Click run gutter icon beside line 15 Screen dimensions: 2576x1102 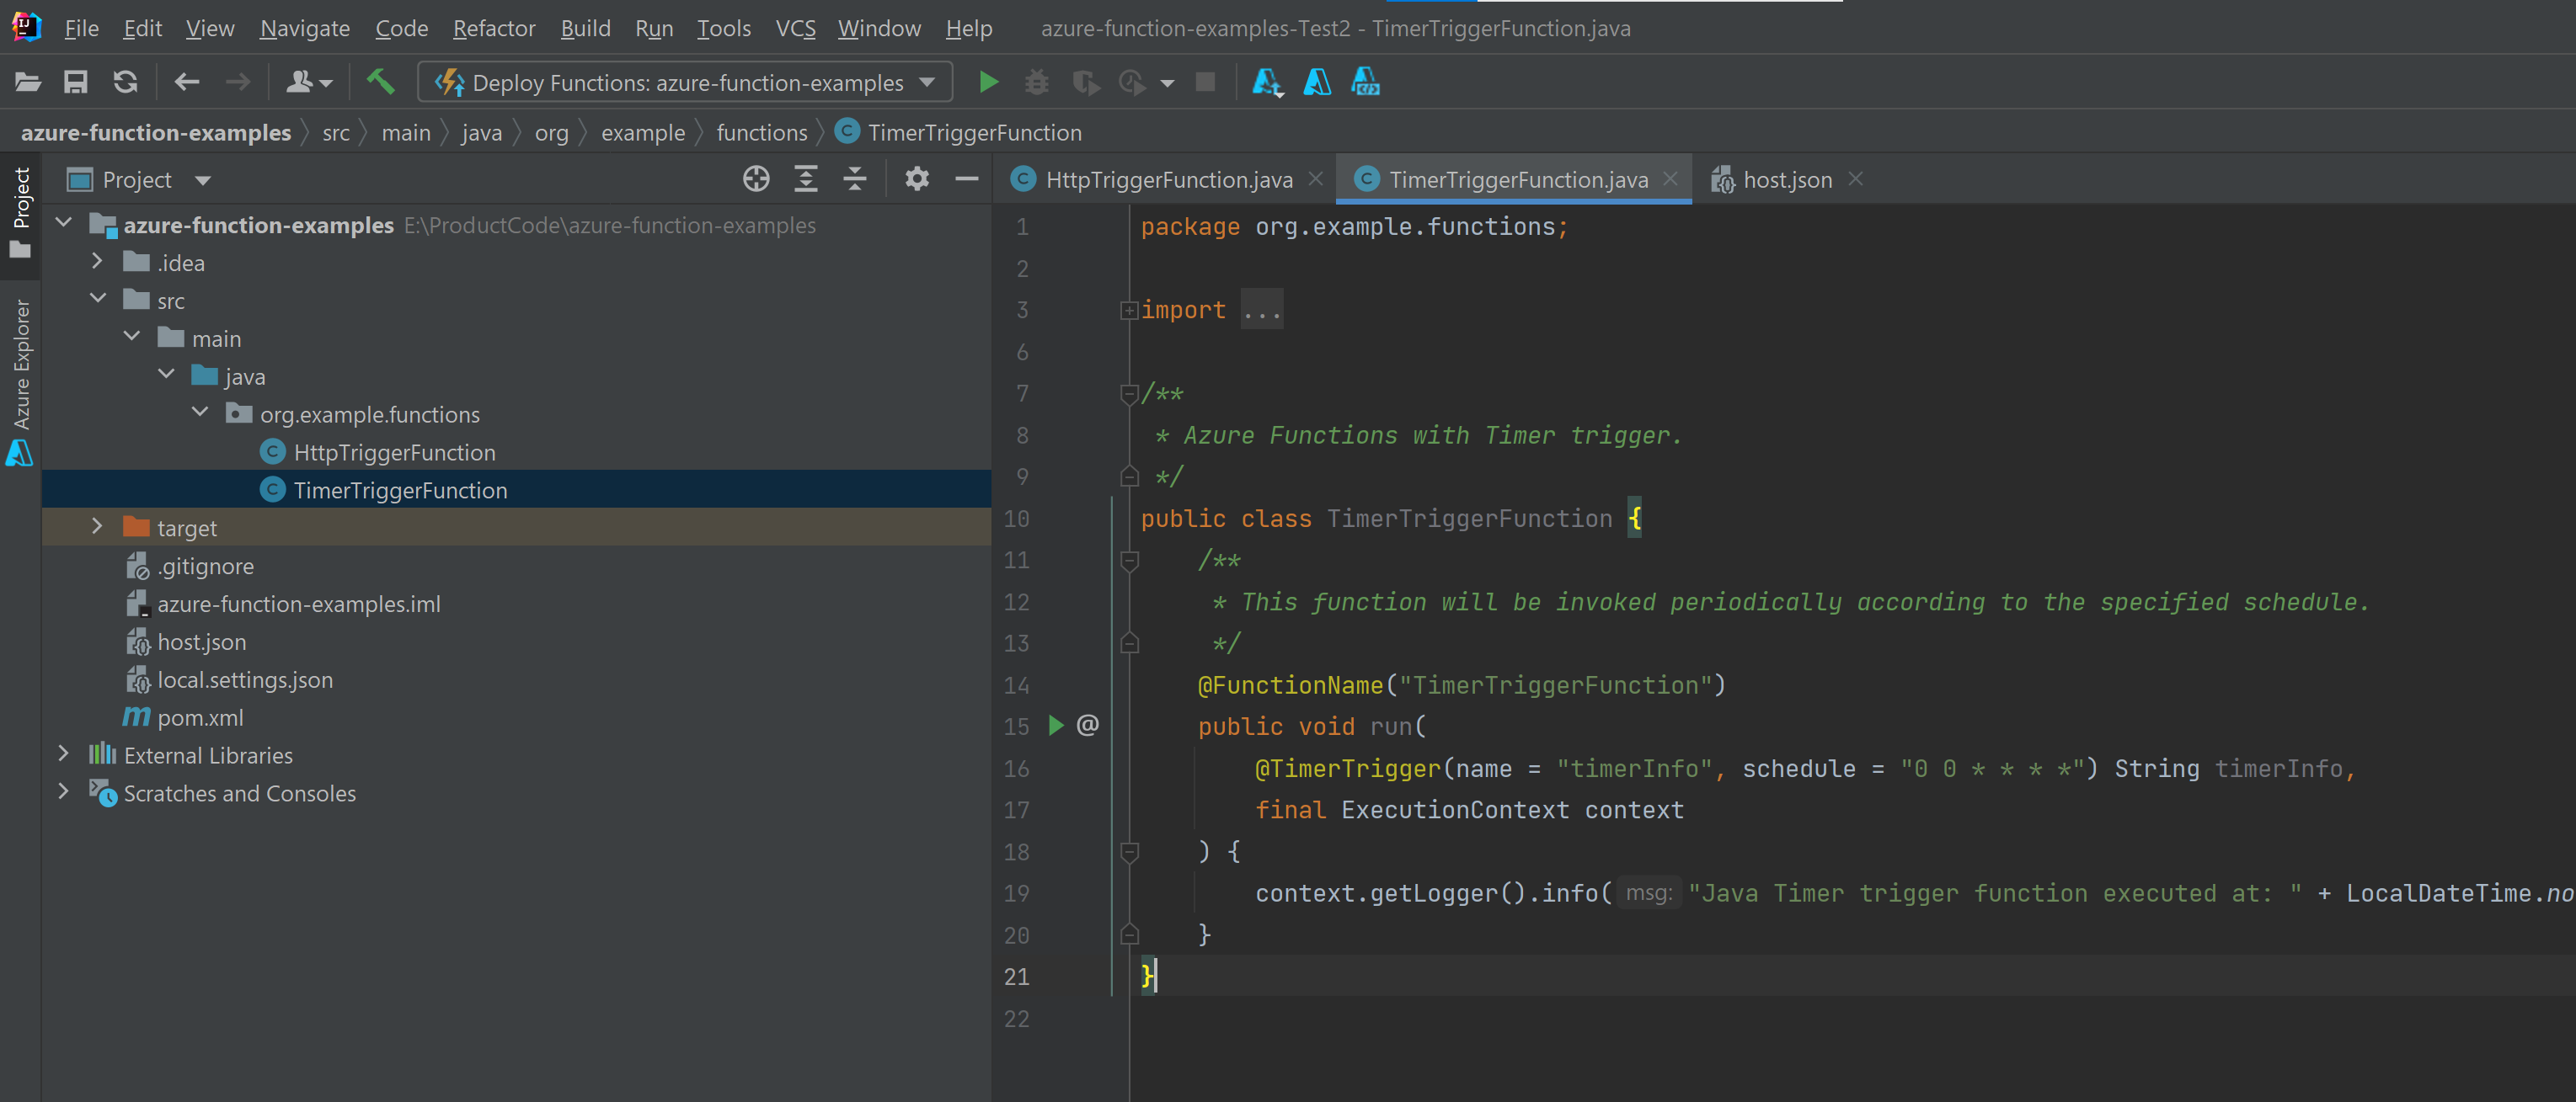click(x=1055, y=726)
